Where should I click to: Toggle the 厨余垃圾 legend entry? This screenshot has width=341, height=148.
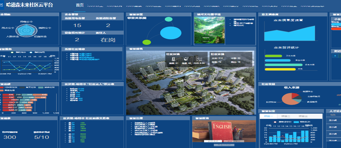click(46, 87)
